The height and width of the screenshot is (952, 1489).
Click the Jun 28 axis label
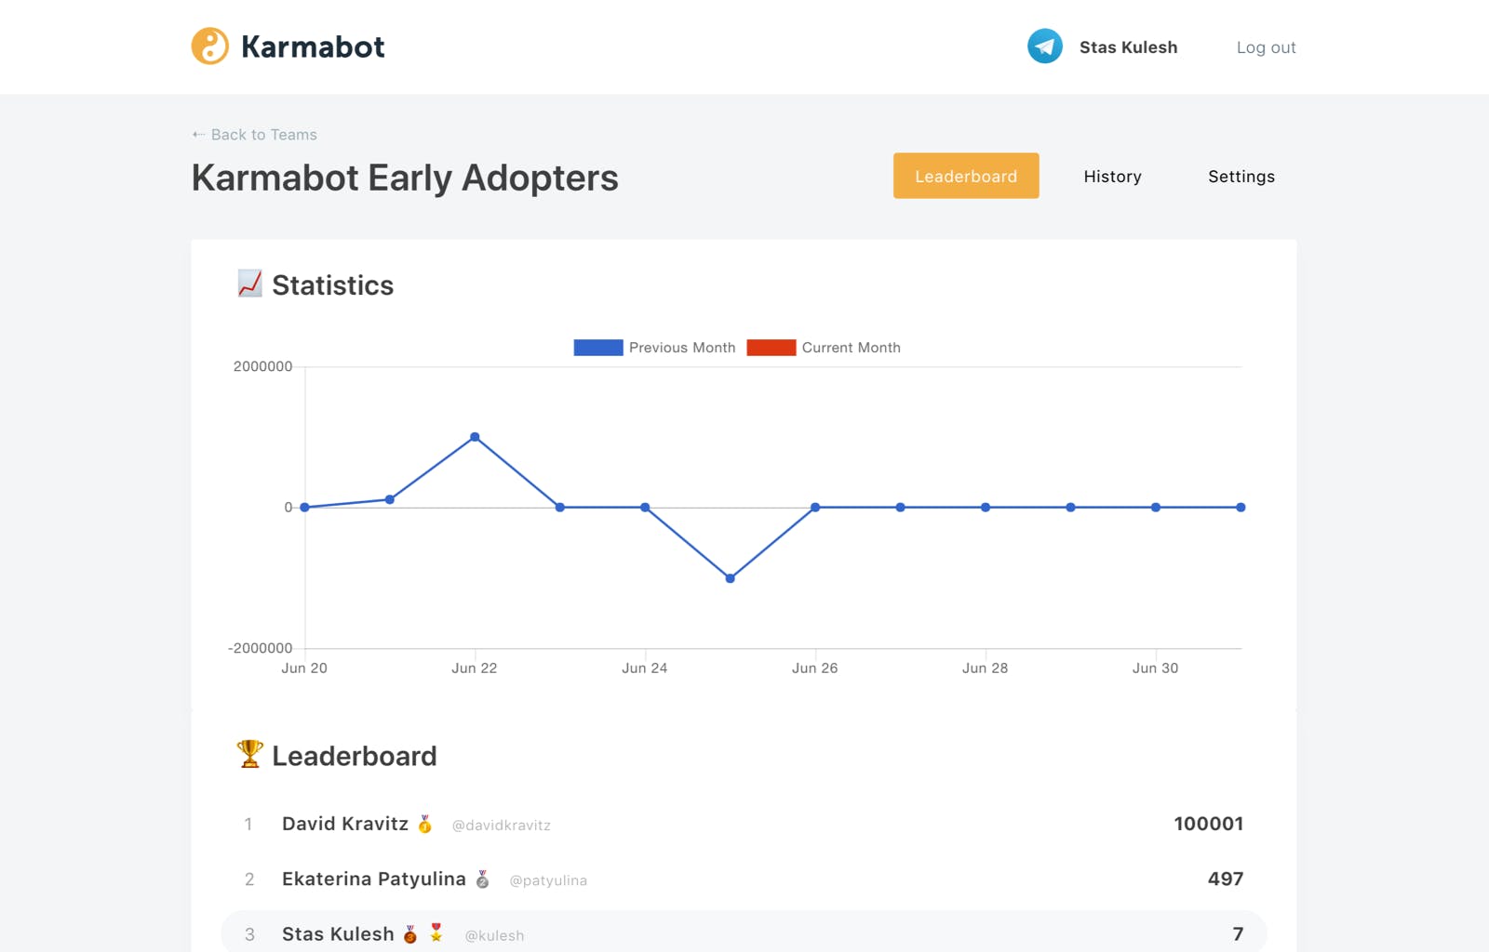(x=985, y=668)
